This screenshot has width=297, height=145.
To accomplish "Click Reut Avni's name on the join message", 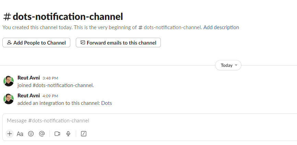I will click(x=28, y=78).
